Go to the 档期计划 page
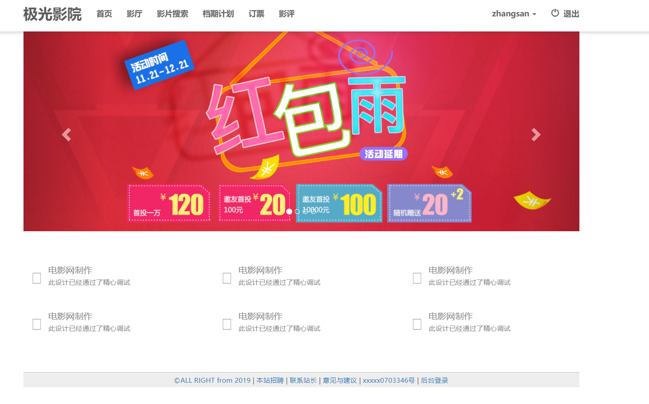The height and width of the screenshot is (404, 649). click(x=218, y=14)
